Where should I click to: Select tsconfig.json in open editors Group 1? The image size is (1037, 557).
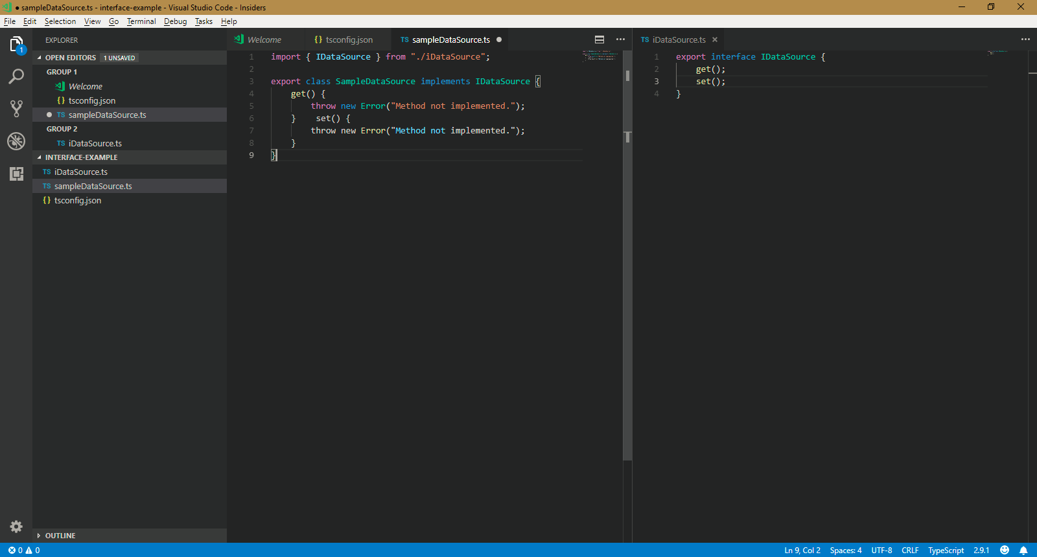click(130, 100)
